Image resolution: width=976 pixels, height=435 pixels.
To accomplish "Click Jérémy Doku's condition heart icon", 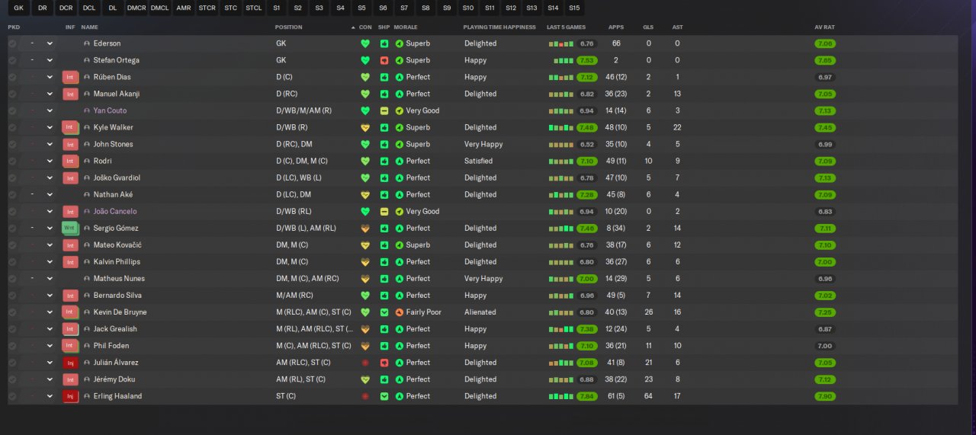I will pyautogui.click(x=365, y=379).
